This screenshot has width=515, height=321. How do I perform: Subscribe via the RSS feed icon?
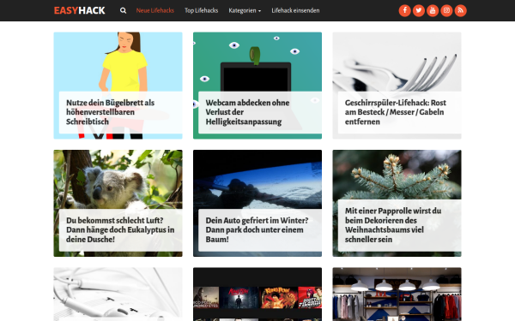pyautogui.click(x=460, y=10)
